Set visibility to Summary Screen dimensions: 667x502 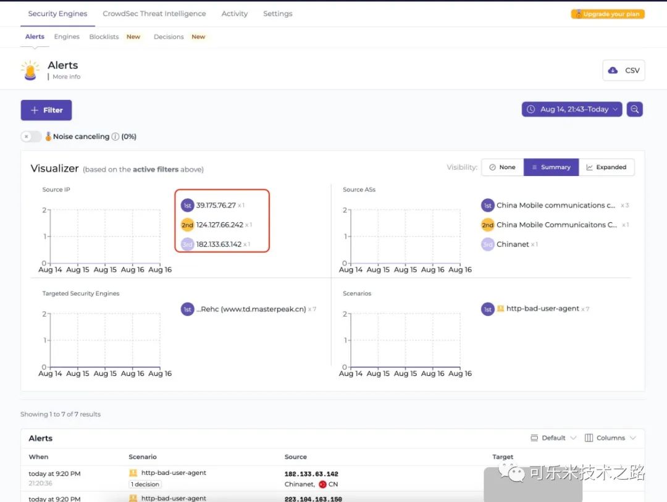click(x=551, y=167)
